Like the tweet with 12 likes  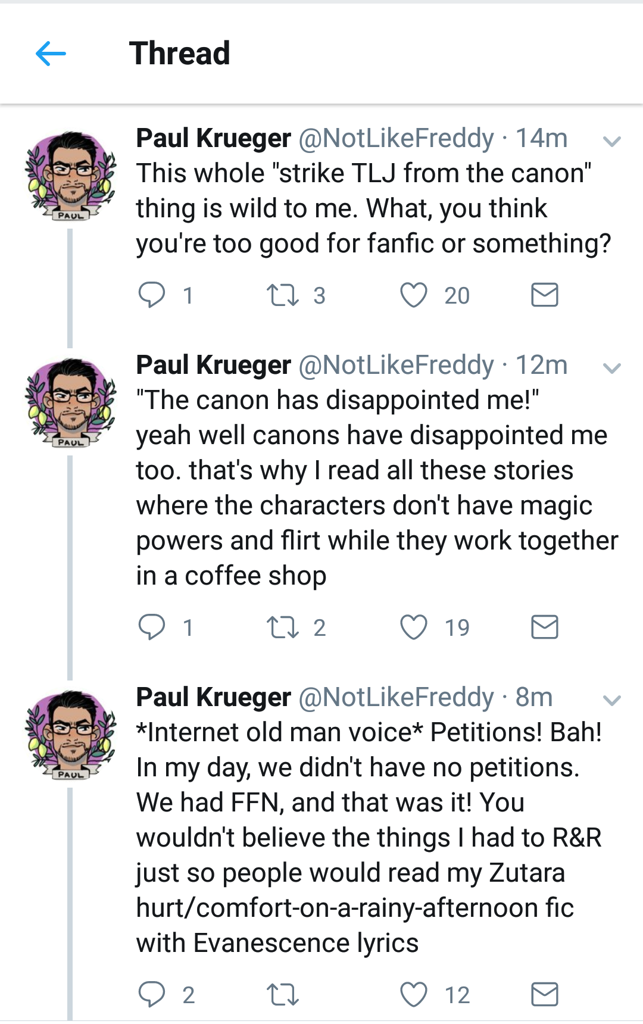[413, 995]
